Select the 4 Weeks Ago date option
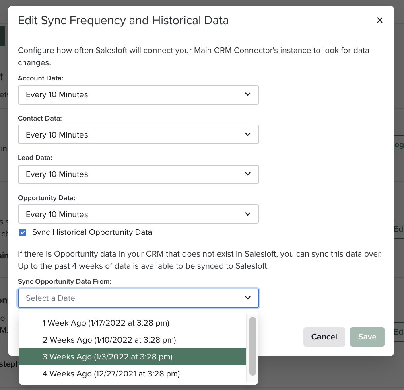Image resolution: width=404 pixels, height=390 pixels. (x=111, y=374)
